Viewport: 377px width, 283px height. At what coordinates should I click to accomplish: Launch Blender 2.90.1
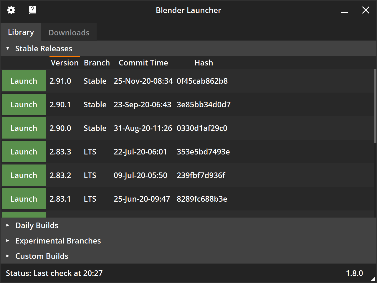[x=24, y=104]
